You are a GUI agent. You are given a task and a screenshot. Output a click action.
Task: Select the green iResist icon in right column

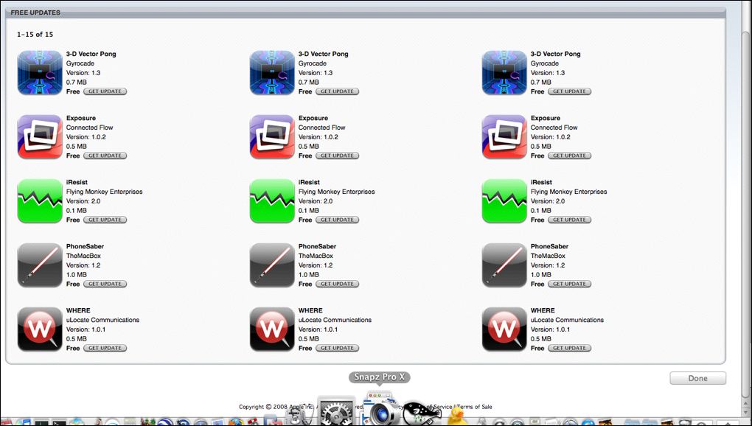tap(504, 201)
